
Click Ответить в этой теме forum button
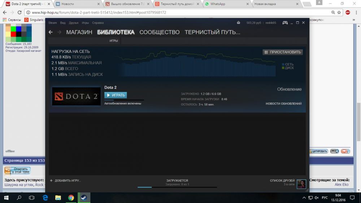click(x=17, y=170)
